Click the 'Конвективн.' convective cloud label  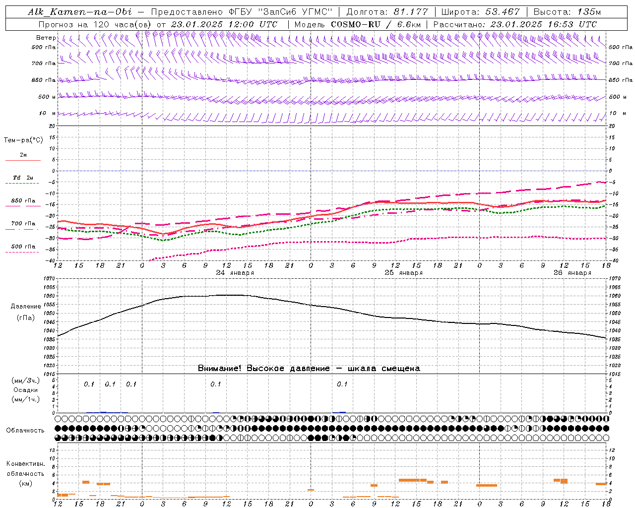pos(25,464)
